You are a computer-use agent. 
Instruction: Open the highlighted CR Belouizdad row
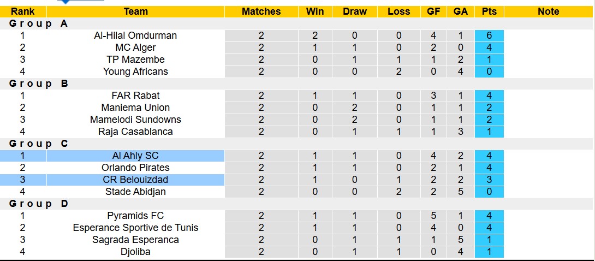point(135,180)
